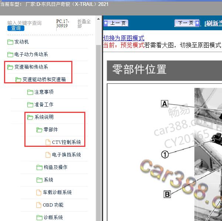Click the 电子换挡系统 document icon

pos(48,155)
